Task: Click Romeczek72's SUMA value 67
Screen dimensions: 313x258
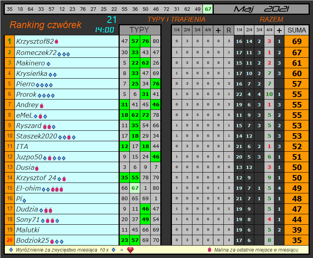Action: [x=297, y=53]
